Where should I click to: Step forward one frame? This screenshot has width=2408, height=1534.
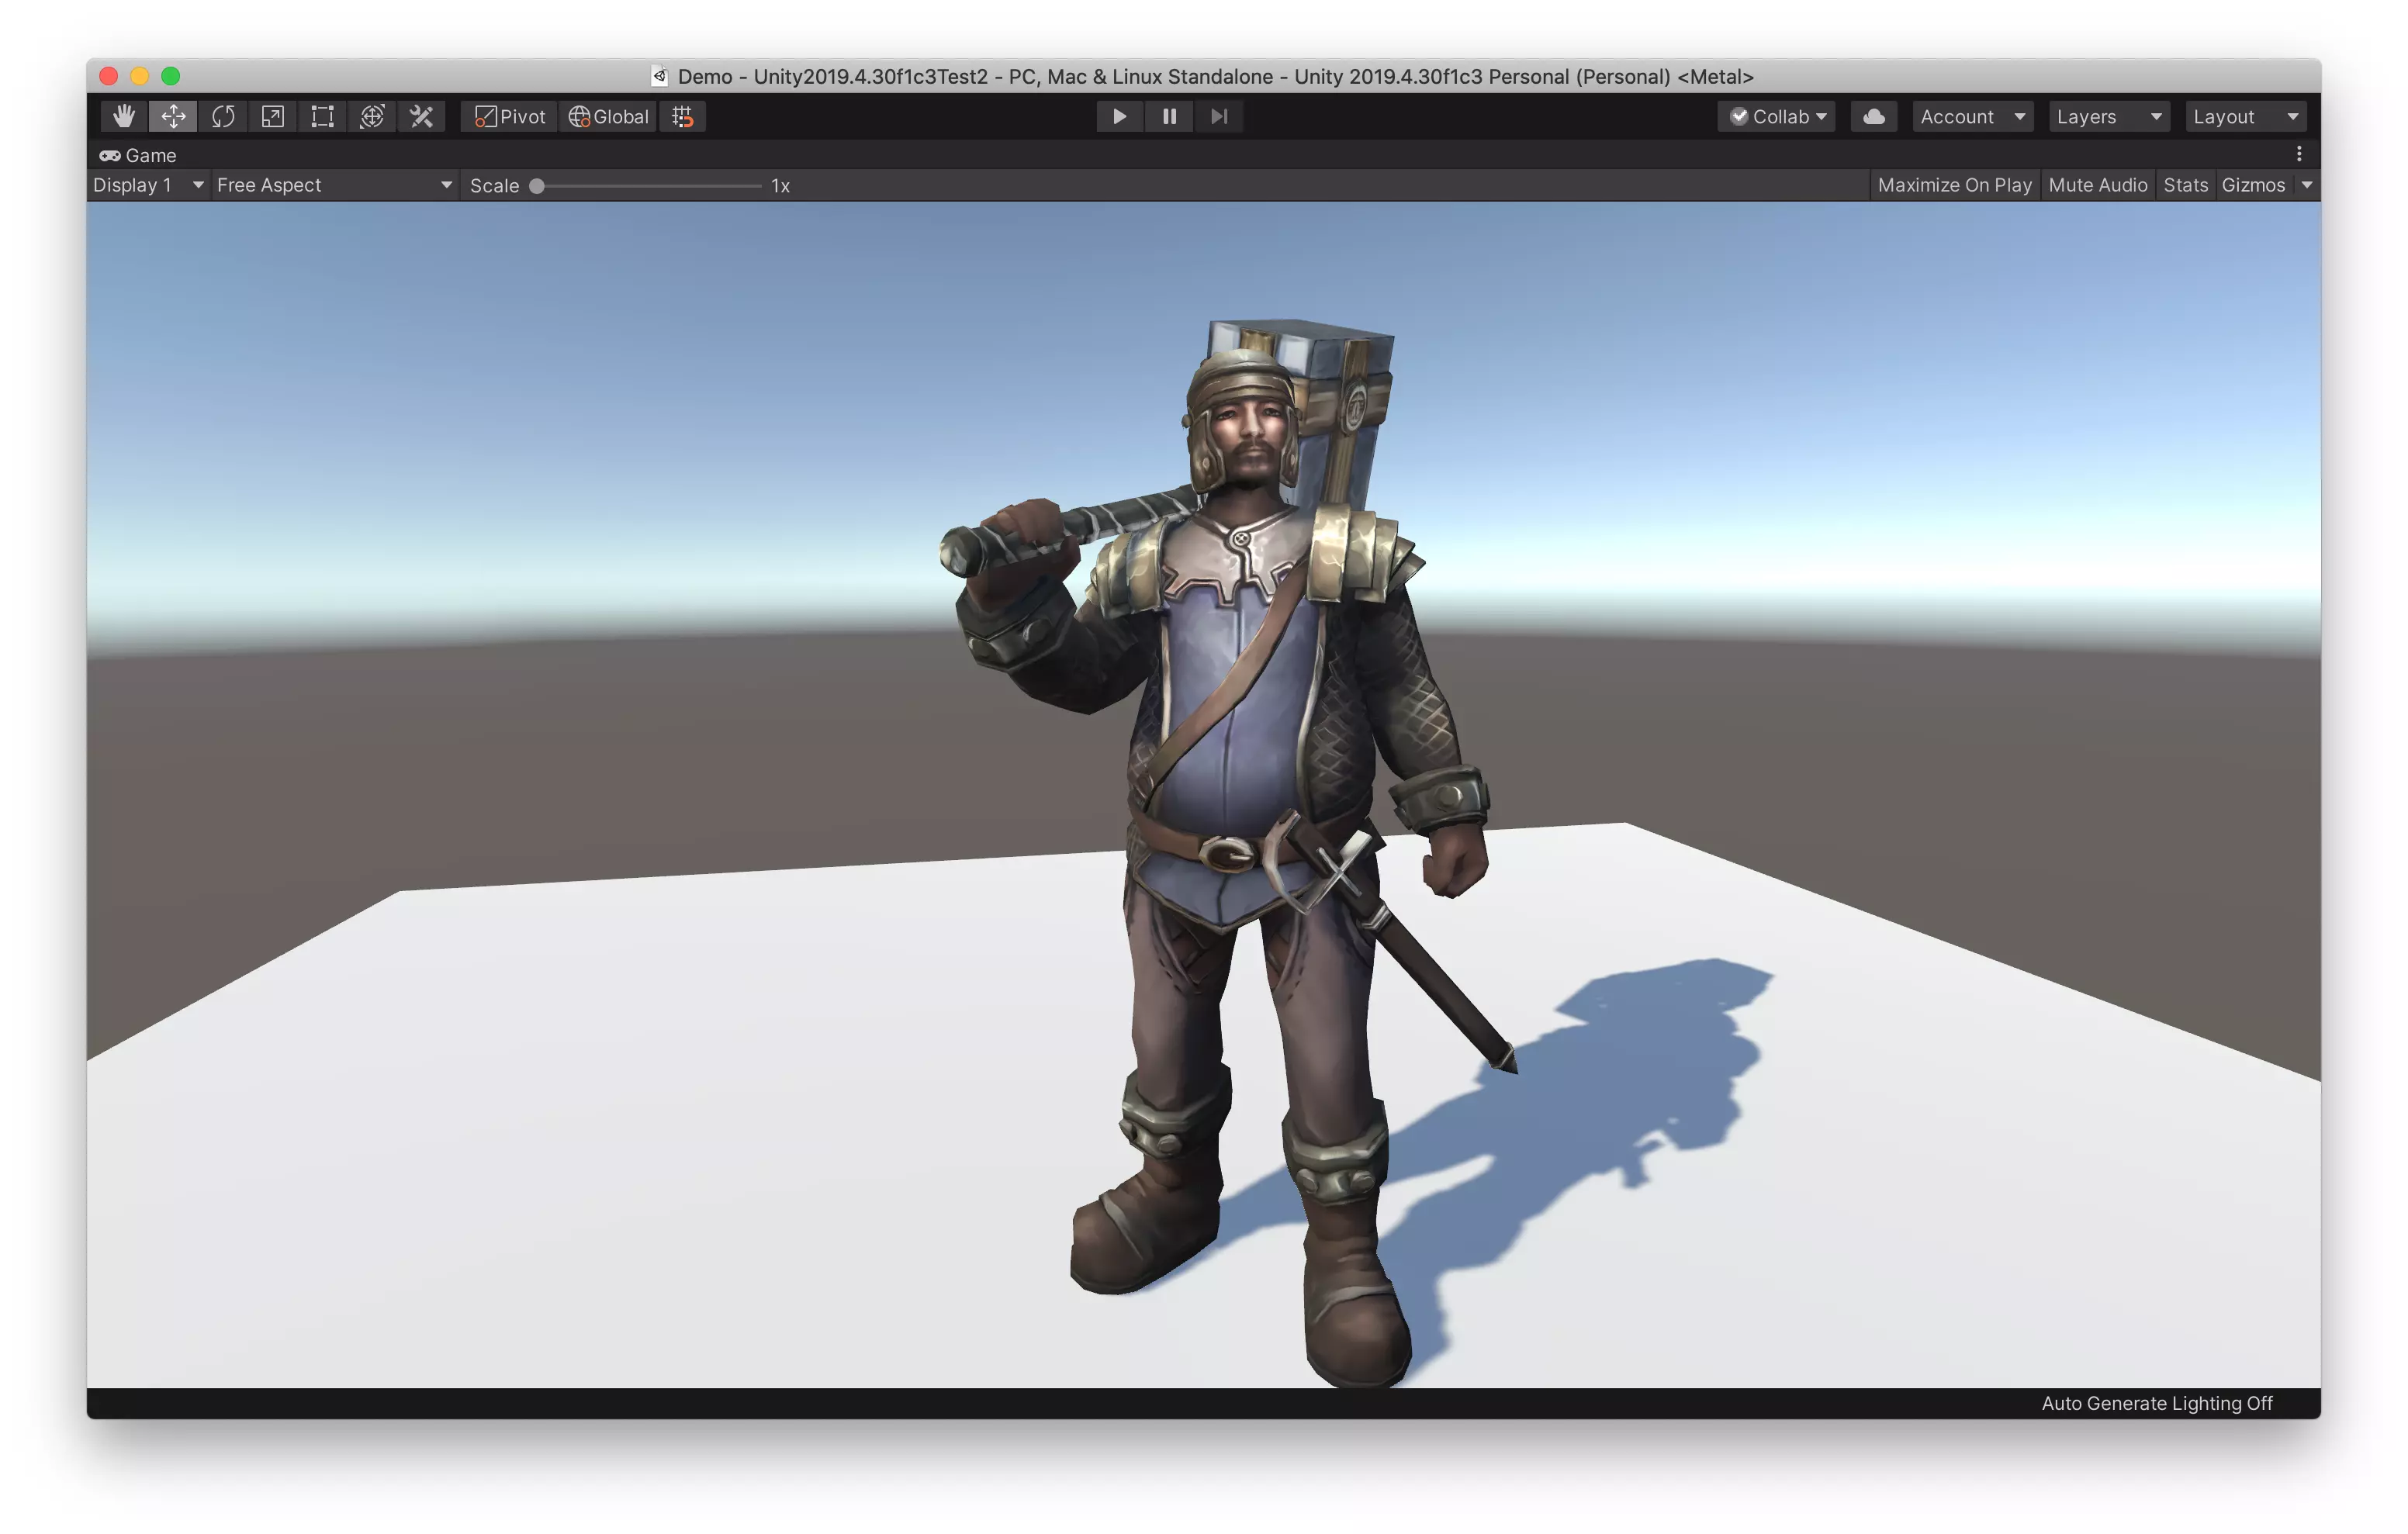pos(1219,117)
